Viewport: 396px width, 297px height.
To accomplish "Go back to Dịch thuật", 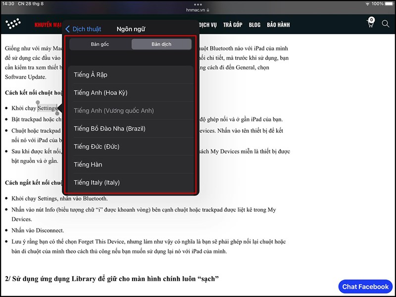I will point(83,29).
